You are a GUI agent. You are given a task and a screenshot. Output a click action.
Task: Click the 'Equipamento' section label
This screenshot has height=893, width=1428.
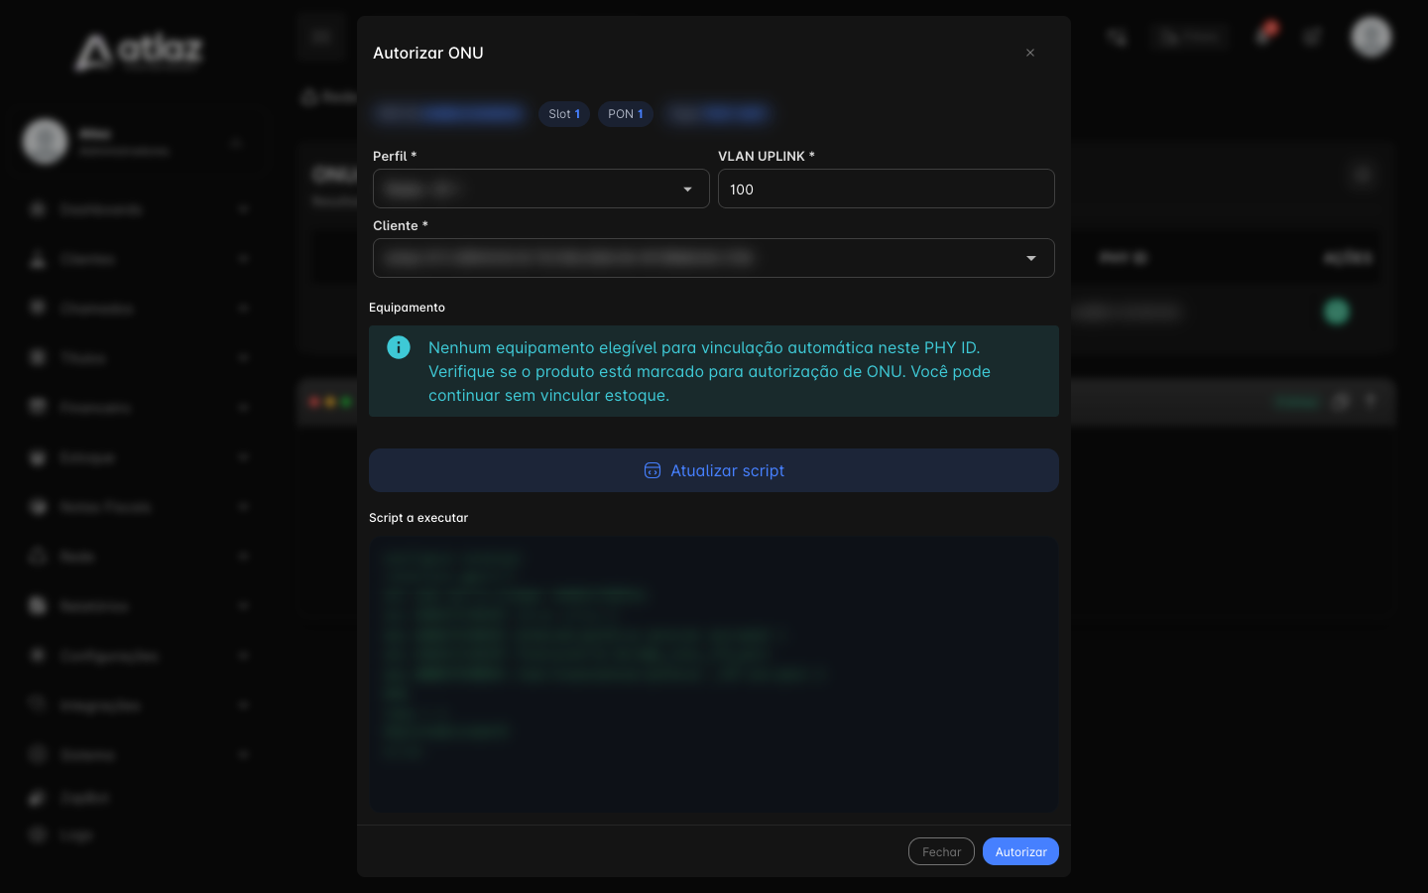[x=407, y=308]
